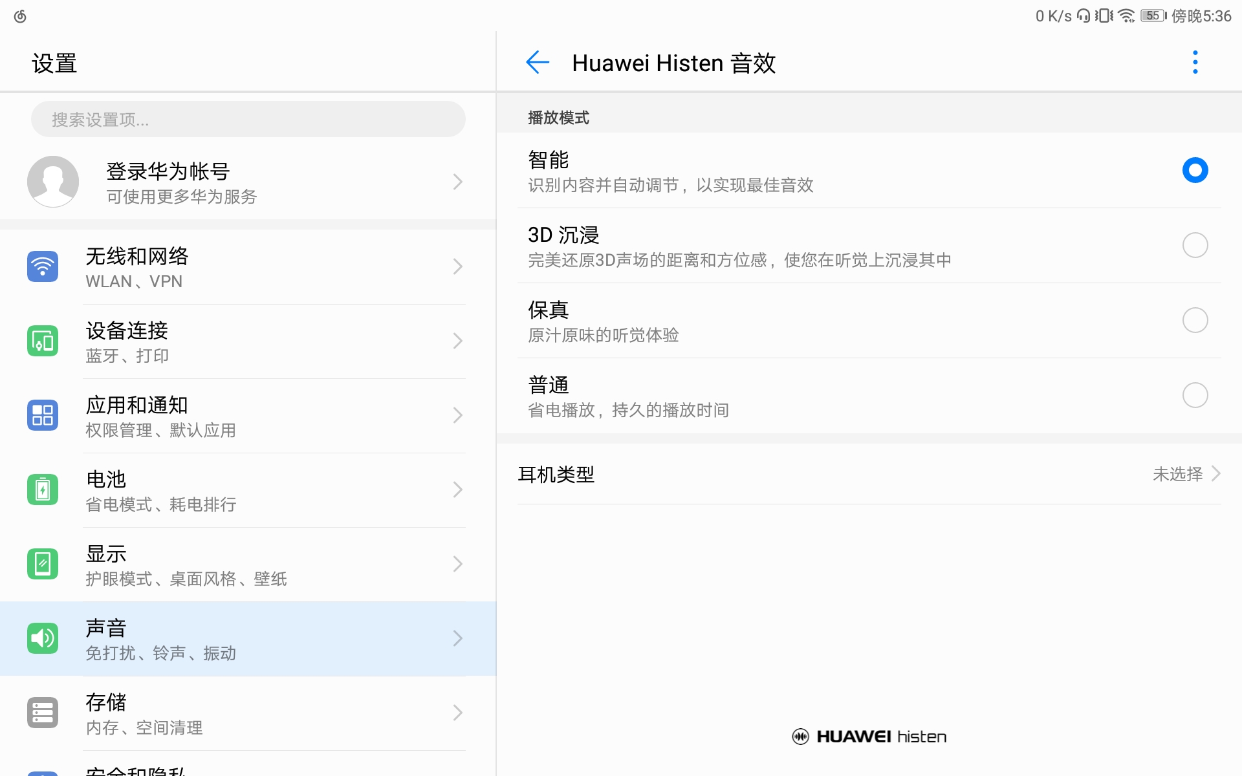1242x776 pixels.
Task: Tap the 普通 mode title text
Action: click(548, 384)
